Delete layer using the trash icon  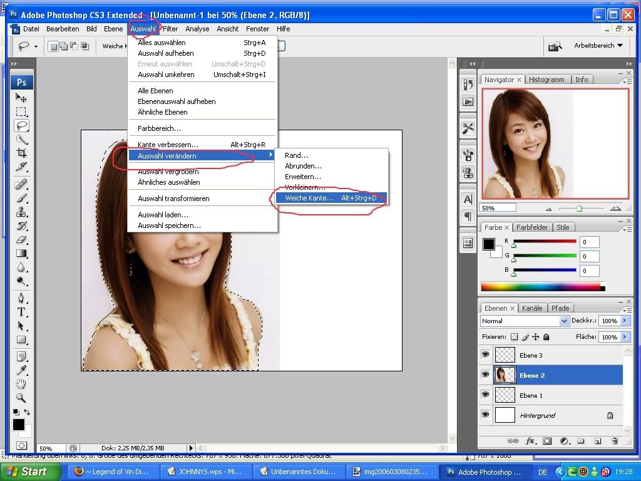click(x=615, y=441)
